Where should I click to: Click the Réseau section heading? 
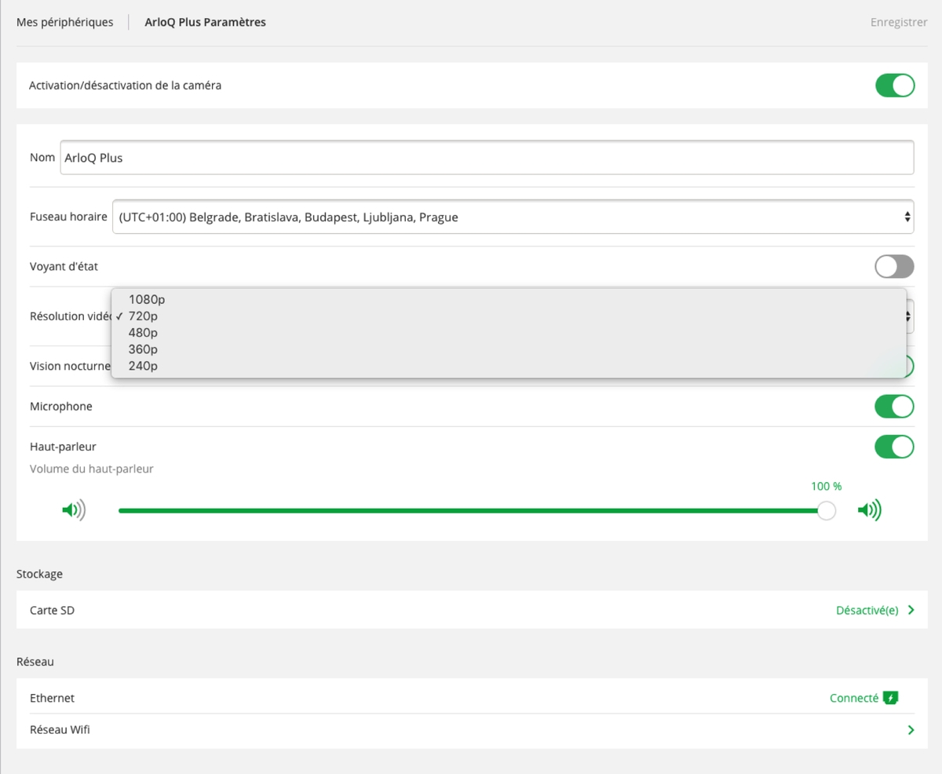pyautogui.click(x=35, y=662)
